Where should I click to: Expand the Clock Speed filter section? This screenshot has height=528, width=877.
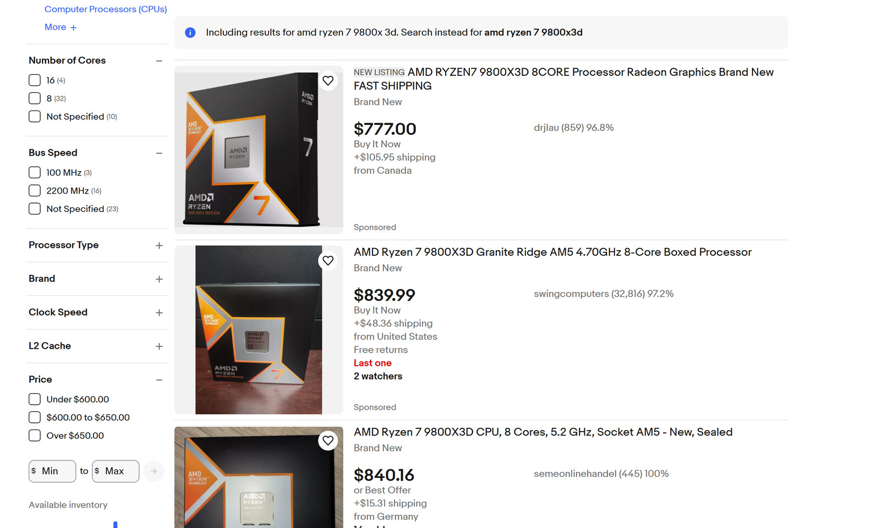tap(159, 312)
